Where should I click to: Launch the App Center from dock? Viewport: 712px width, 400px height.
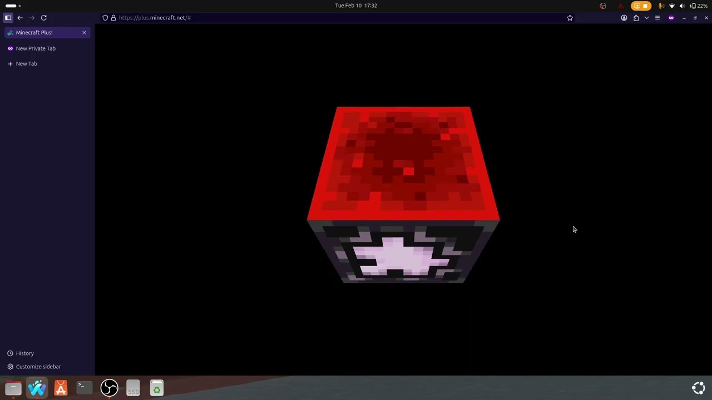point(61,388)
